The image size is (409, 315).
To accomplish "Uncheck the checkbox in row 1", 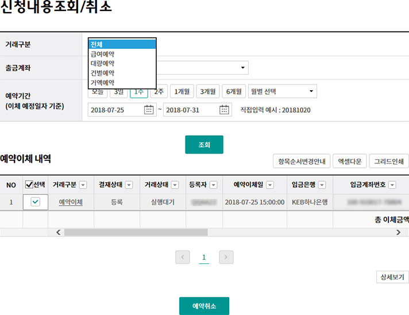I will [x=35, y=202].
